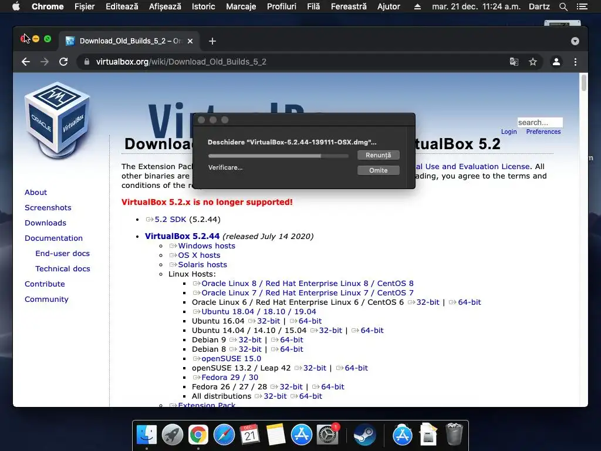
Task: Open the Trash in the Dock
Action: pyautogui.click(x=454, y=435)
